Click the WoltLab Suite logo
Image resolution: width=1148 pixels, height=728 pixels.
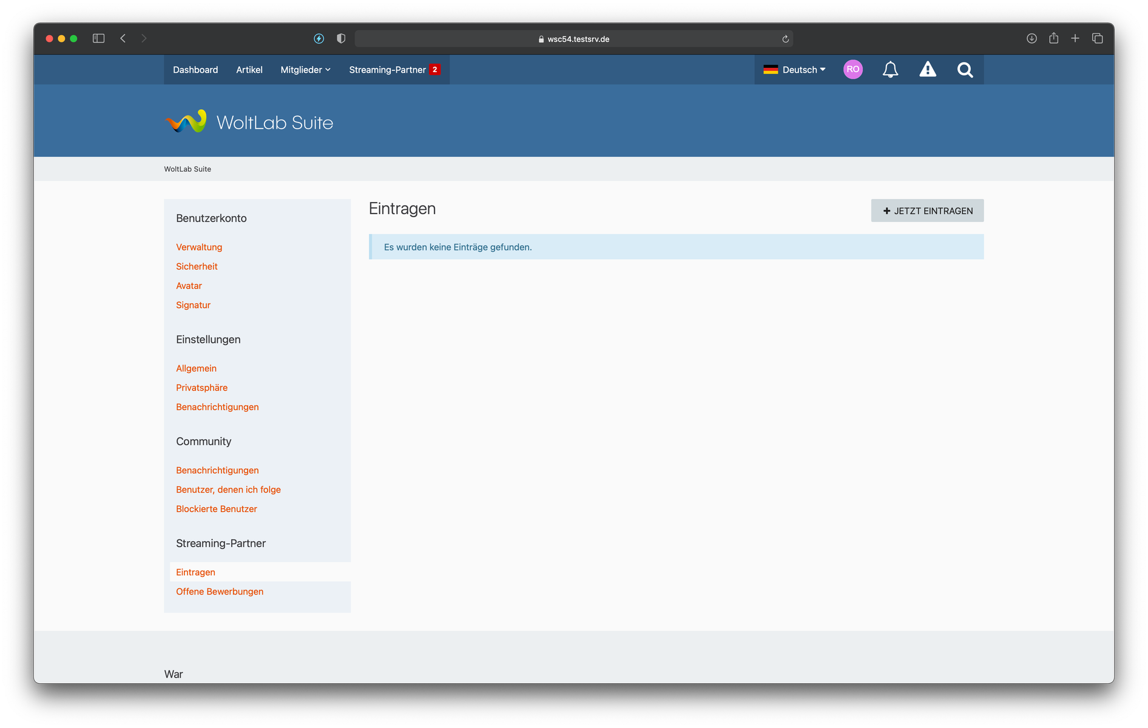(249, 122)
